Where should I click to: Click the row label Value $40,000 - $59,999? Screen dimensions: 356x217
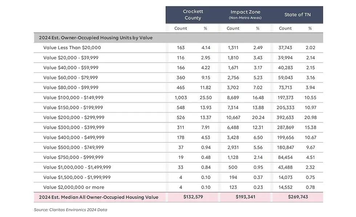[71, 68]
